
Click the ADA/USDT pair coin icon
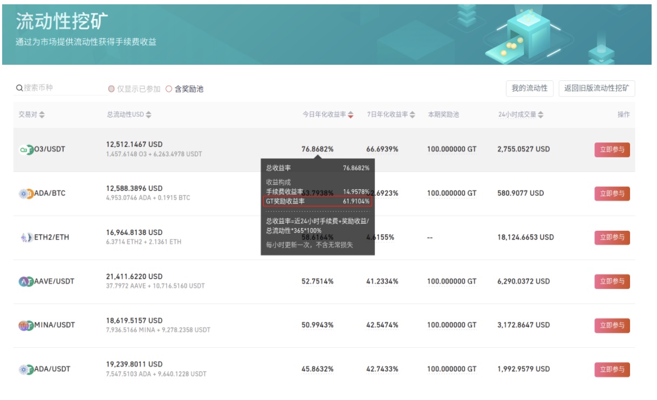26,369
